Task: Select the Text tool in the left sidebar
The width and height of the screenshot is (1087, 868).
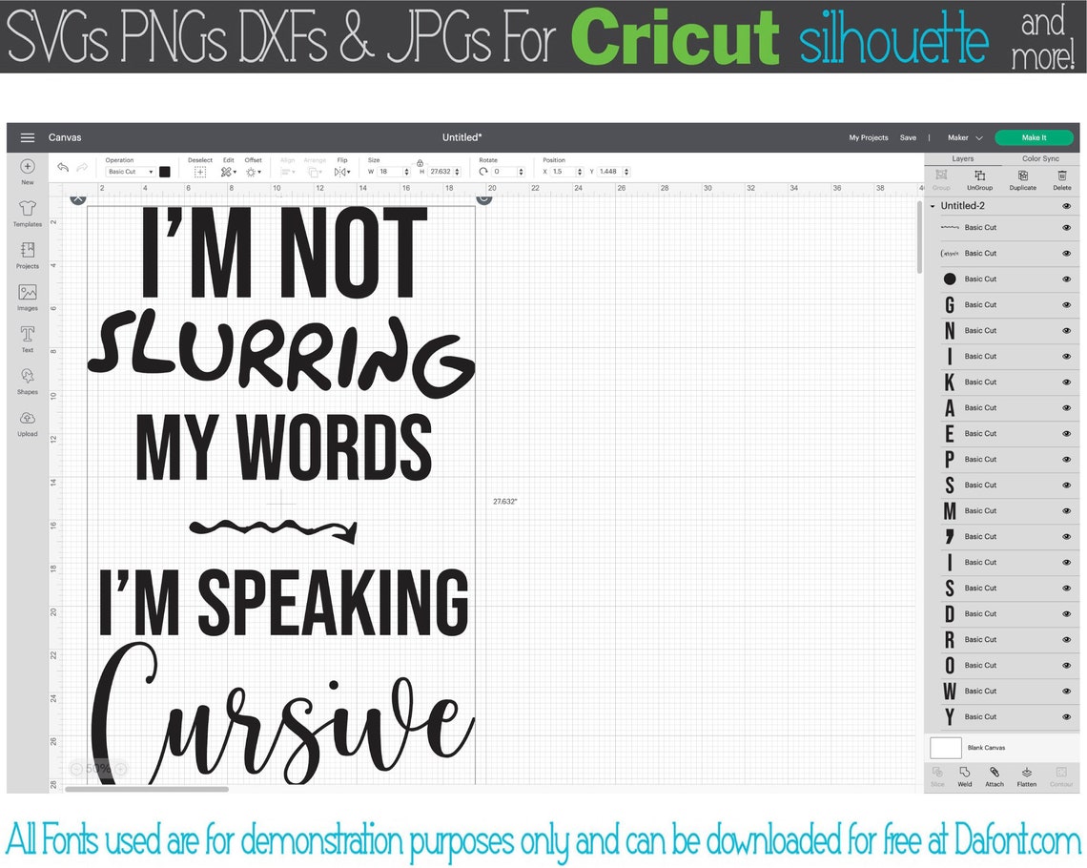Action: pyautogui.click(x=27, y=338)
